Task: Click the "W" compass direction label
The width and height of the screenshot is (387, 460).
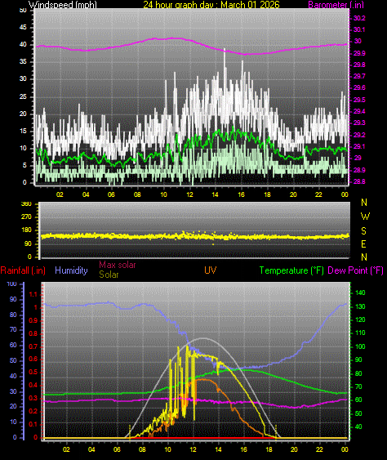Action: [x=365, y=217]
